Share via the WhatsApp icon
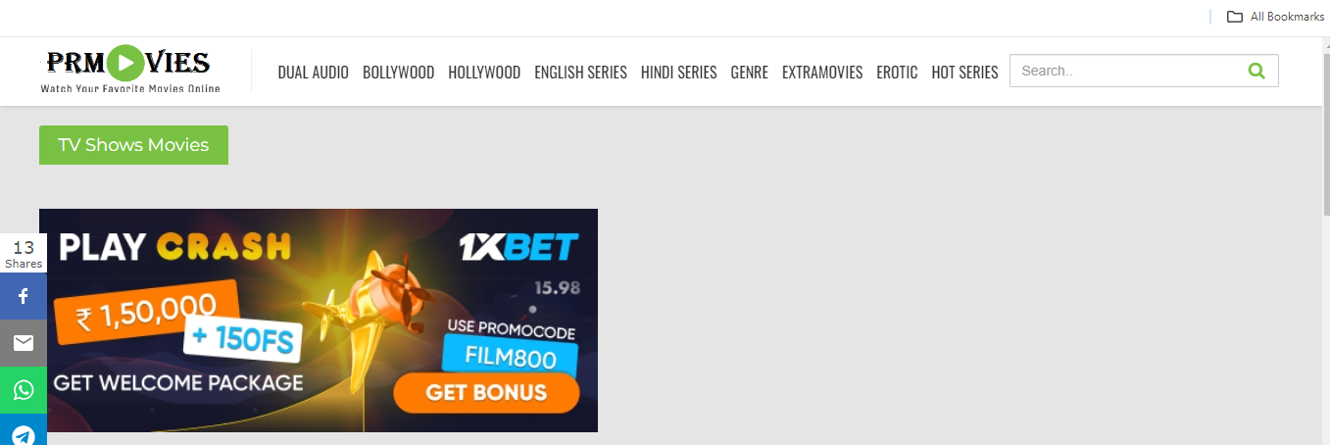Image resolution: width=1330 pixels, height=445 pixels. pyautogui.click(x=24, y=390)
